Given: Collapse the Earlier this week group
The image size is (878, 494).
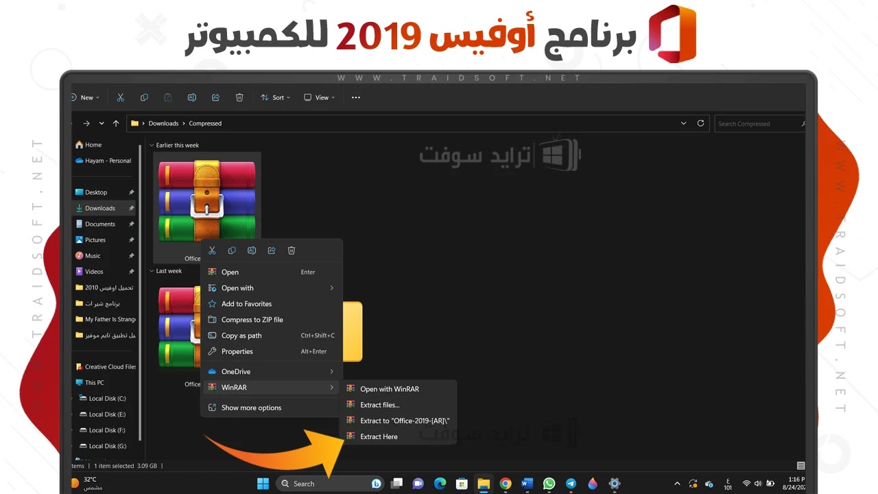Looking at the screenshot, I should 152,145.
